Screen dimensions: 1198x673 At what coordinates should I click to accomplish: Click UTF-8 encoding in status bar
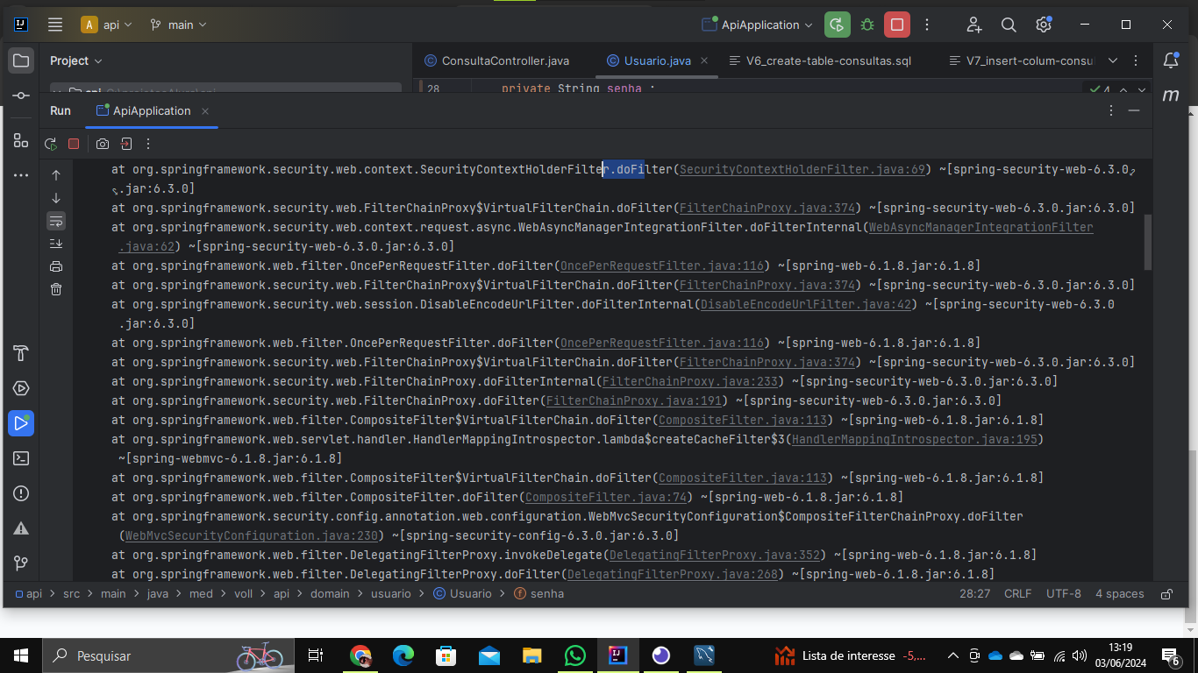(1064, 594)
